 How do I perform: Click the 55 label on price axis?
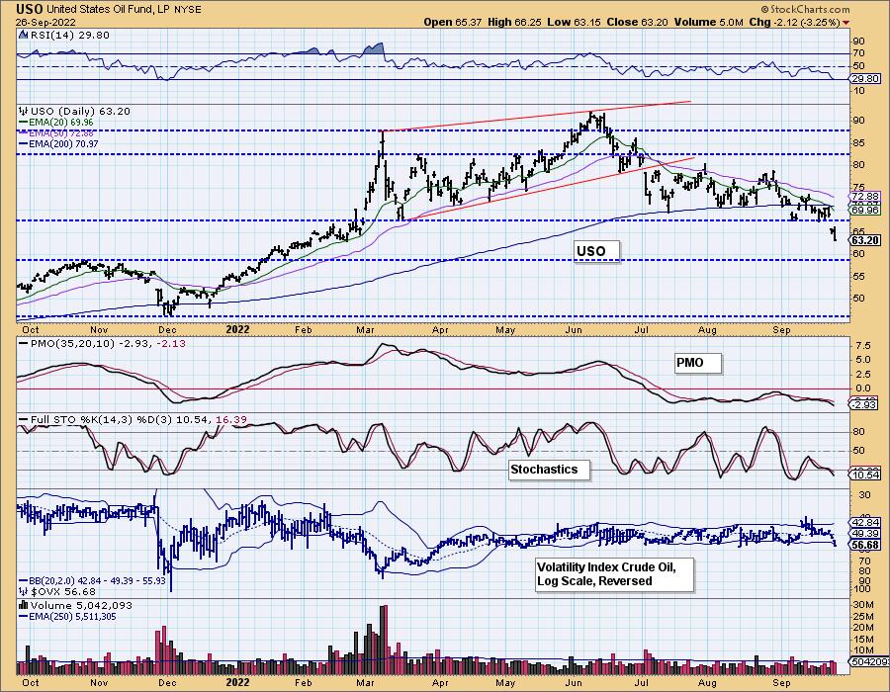click(858, 276)
